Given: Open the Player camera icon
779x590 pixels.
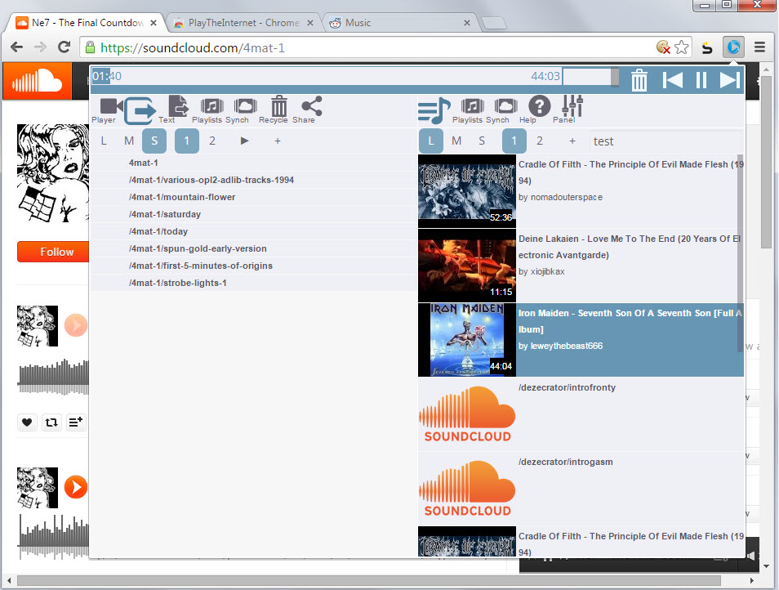Looking at the screenshot, I should (111, 106).
